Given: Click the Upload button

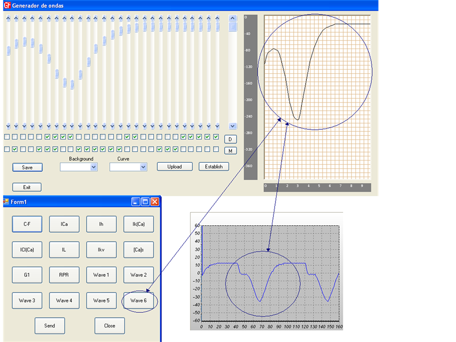Looking at the screenshot, I should click(174, 167).
